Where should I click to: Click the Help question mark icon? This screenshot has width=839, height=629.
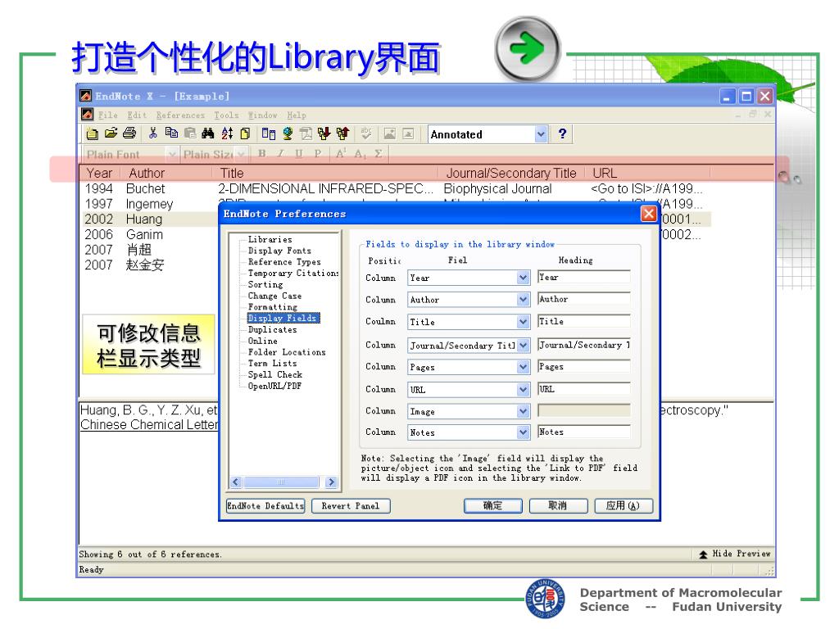(562, 133)
